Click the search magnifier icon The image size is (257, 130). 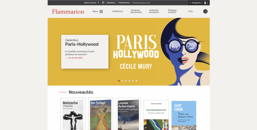point(205,11)
